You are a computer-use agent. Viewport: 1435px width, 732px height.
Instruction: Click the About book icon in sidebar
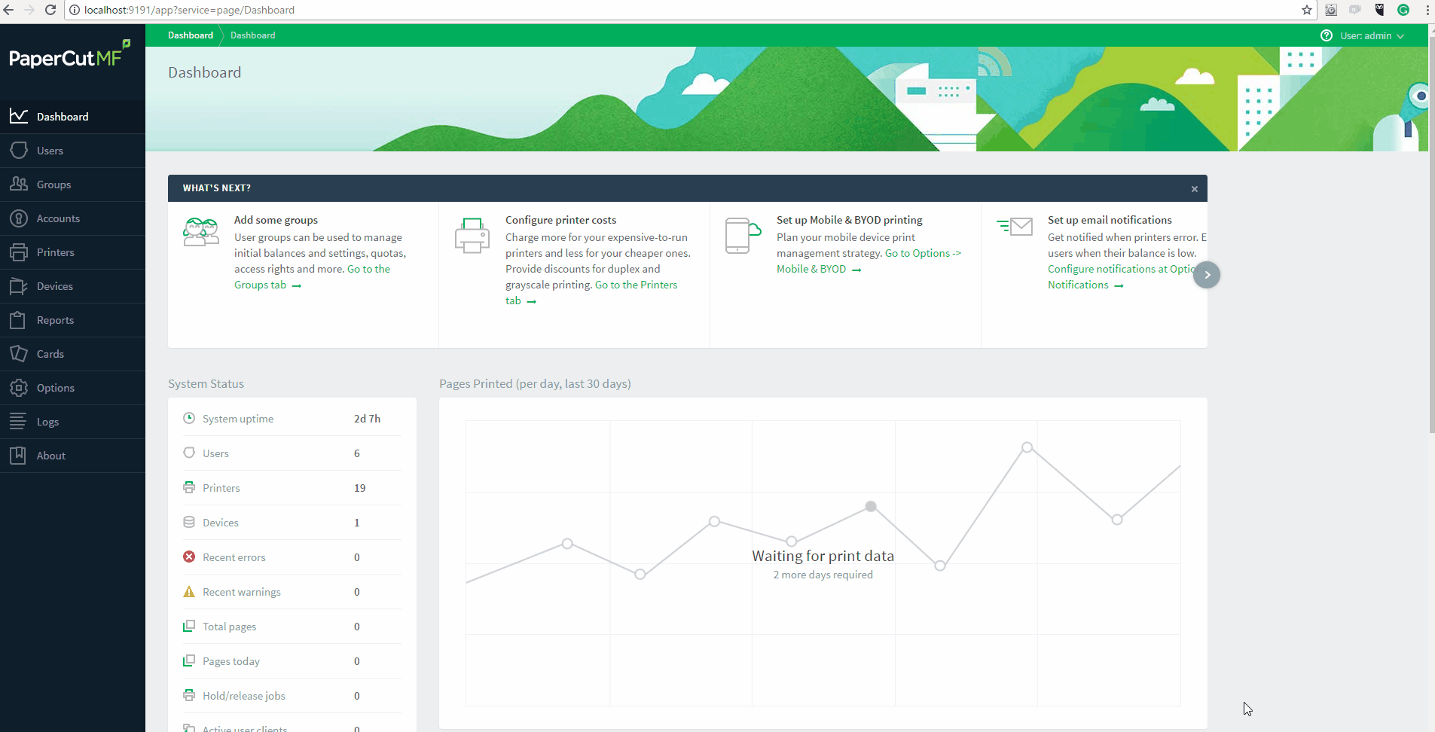coord(18,456)
